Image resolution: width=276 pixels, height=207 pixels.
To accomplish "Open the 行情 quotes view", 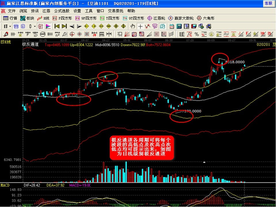I will pyautogui.click(x=10, y=18).
